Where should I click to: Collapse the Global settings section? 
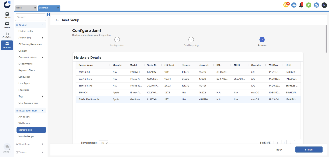coord(43,25)
